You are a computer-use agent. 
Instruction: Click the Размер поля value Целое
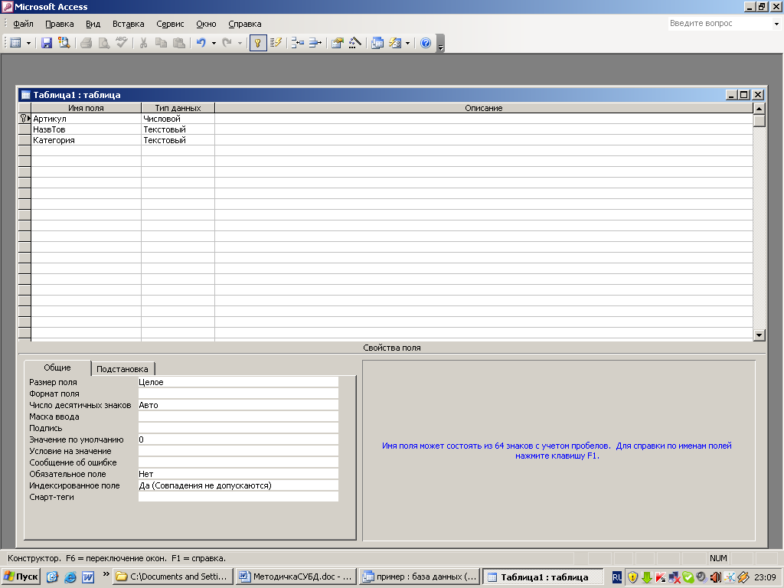(x=238, y=382)
